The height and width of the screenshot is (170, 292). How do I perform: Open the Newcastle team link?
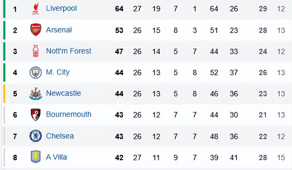64,93
